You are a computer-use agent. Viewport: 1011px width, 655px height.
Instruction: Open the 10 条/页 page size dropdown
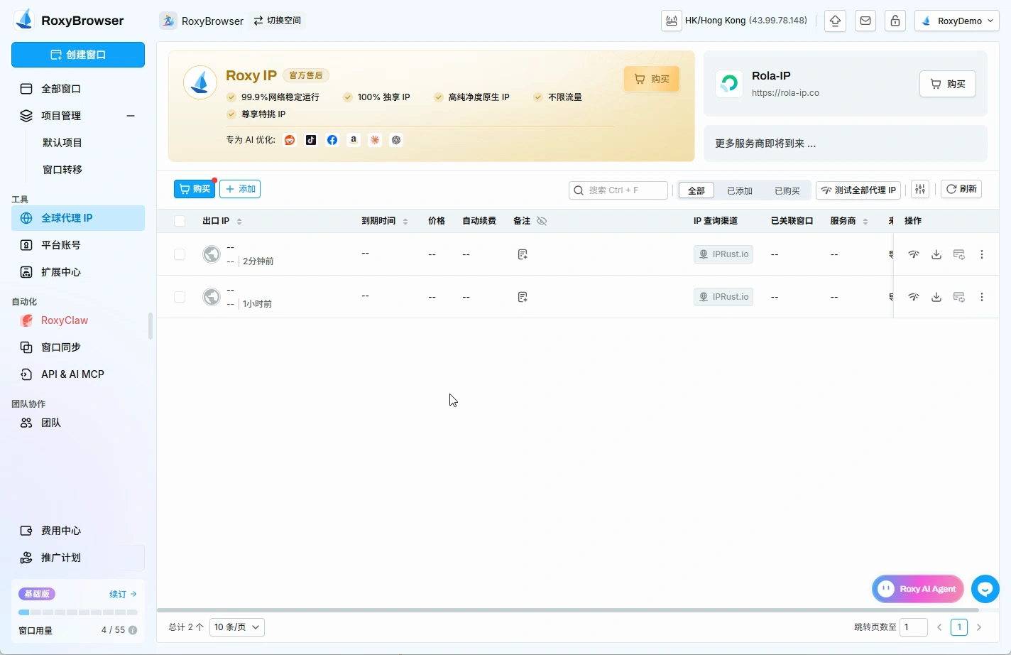click(x=237, y=627)
